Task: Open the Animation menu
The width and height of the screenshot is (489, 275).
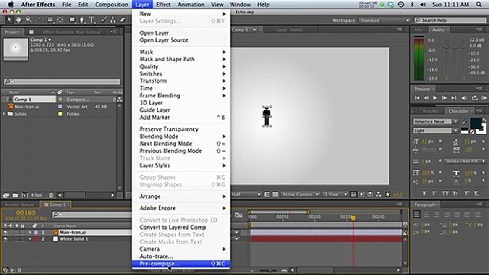Action: pos(191,5)
